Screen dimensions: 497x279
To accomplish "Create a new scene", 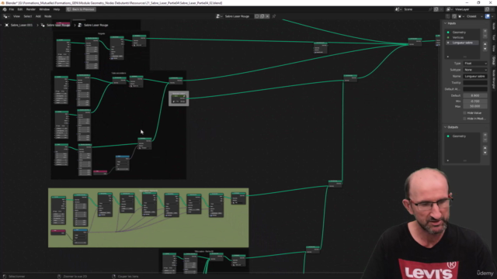I will tap(436, 9).
